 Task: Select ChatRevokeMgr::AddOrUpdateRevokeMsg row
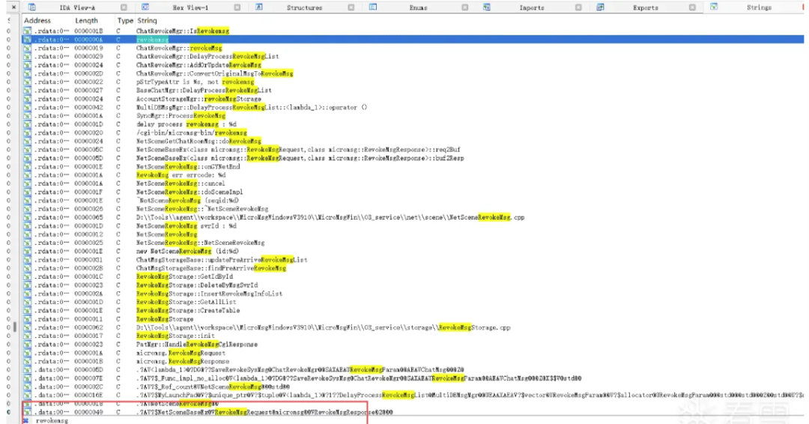(x=413, y=65)
